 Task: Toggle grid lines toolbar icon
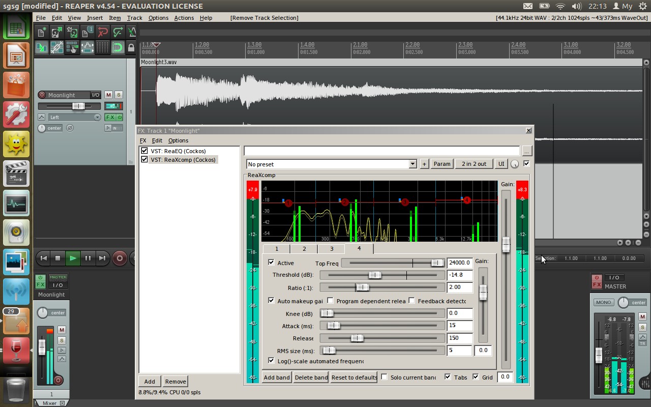click(102, 48)
